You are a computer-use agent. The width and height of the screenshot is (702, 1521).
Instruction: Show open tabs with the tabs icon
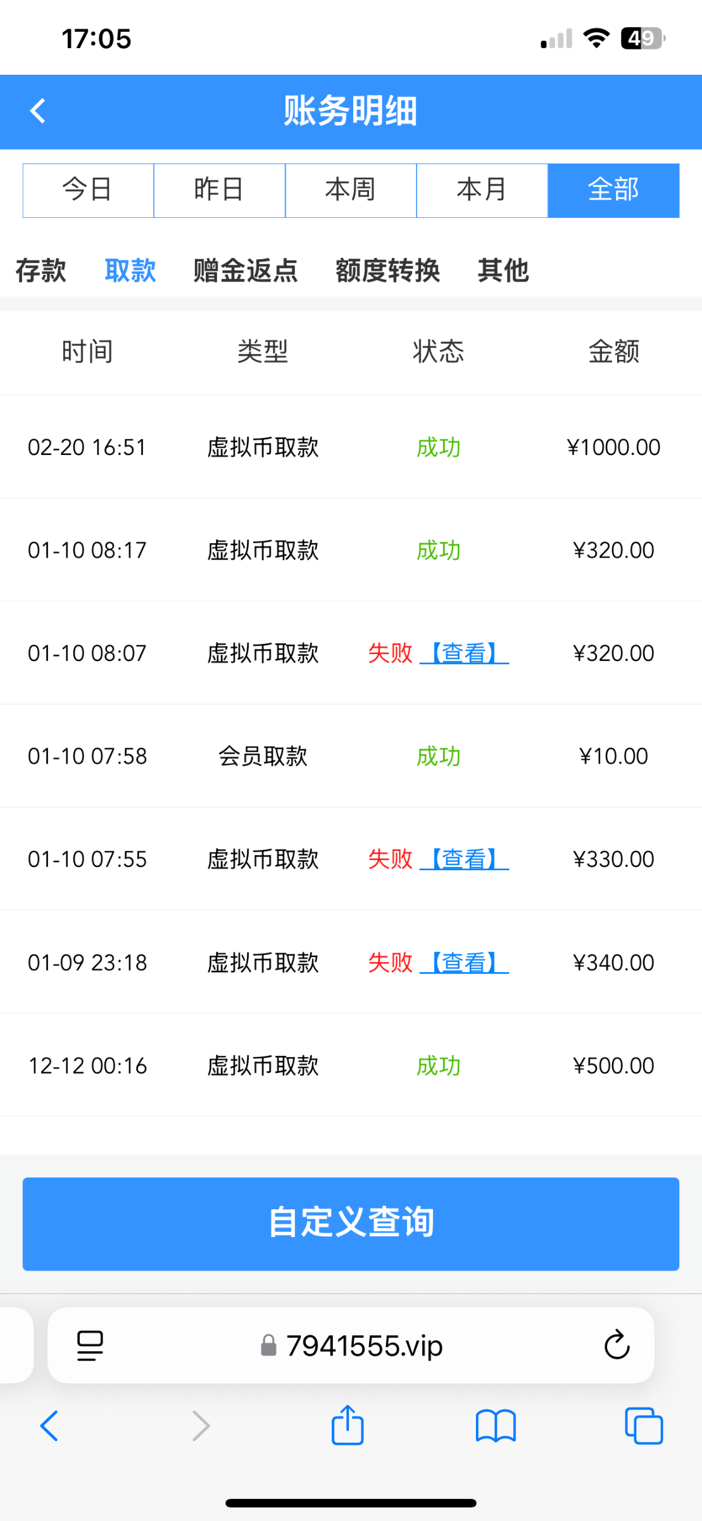tap(643, 1426)
